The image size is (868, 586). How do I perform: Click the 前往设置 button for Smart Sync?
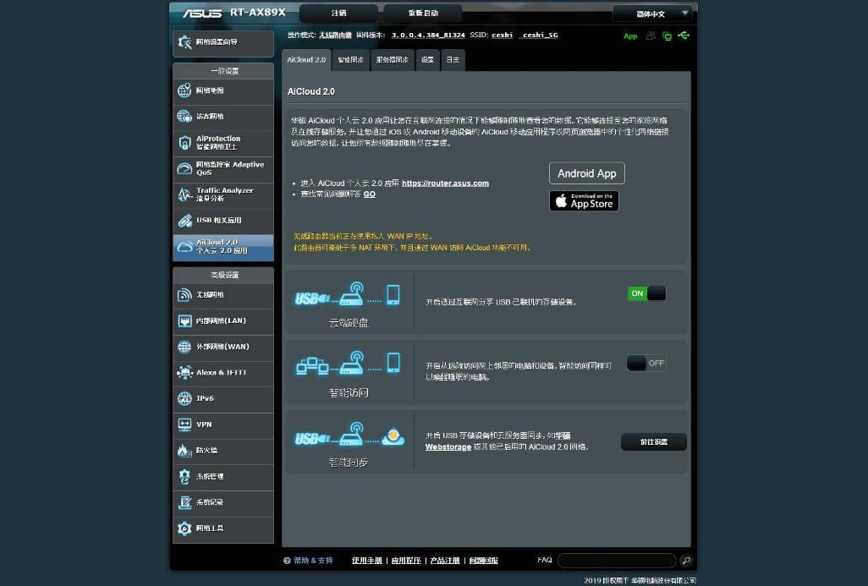coord(653,441)
